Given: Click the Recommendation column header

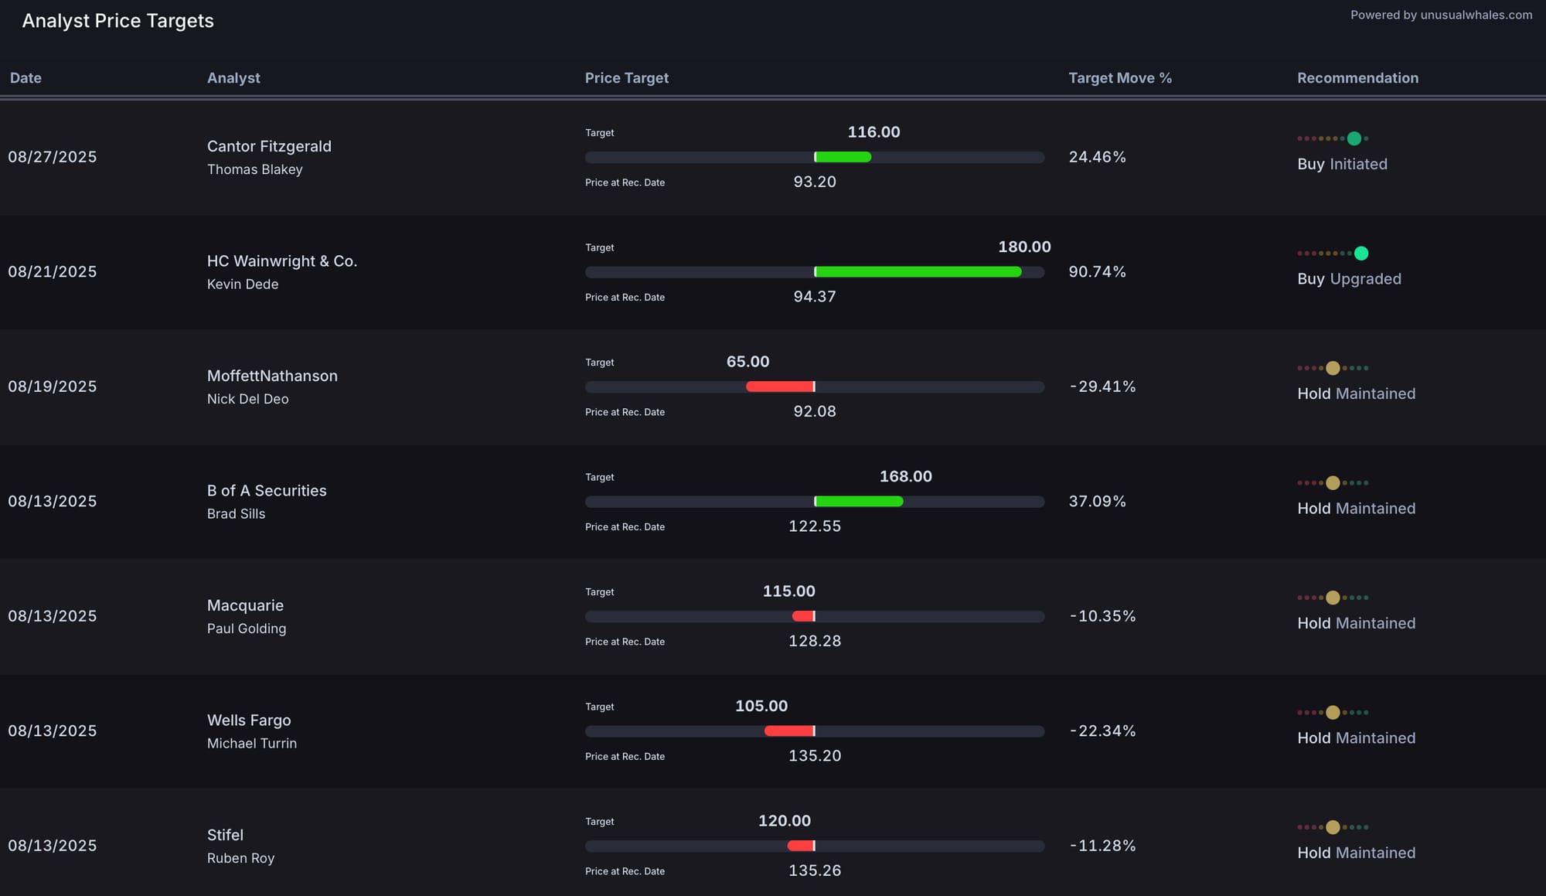Looking at the screenshot, I should point(1357,78).
